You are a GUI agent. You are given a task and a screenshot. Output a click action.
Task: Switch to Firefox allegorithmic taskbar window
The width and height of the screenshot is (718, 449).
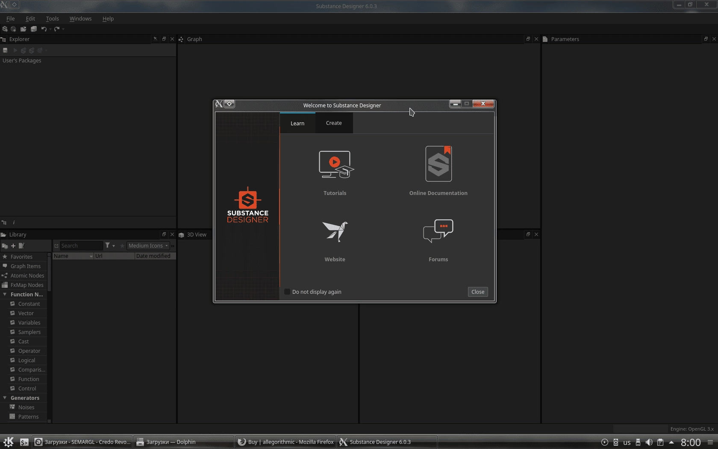click(x=285, y=442)
